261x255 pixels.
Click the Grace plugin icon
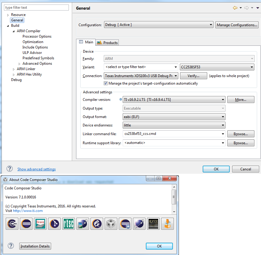click(x=40, y=224)
